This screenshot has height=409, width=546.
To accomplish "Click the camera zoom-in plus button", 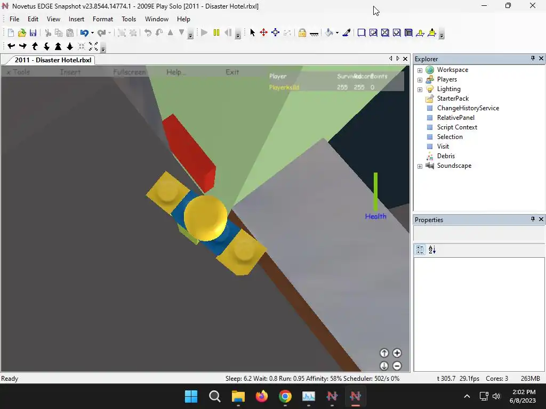I will point(397,353).
